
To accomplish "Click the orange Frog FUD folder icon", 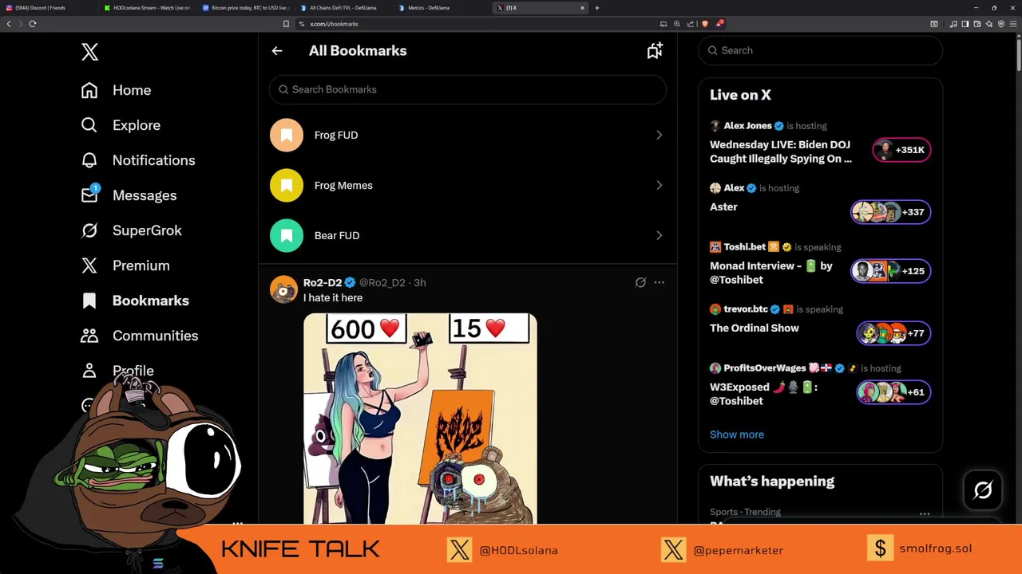I will point(287,135).
